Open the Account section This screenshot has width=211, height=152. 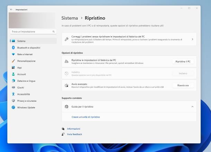click(x=33, y=74)
